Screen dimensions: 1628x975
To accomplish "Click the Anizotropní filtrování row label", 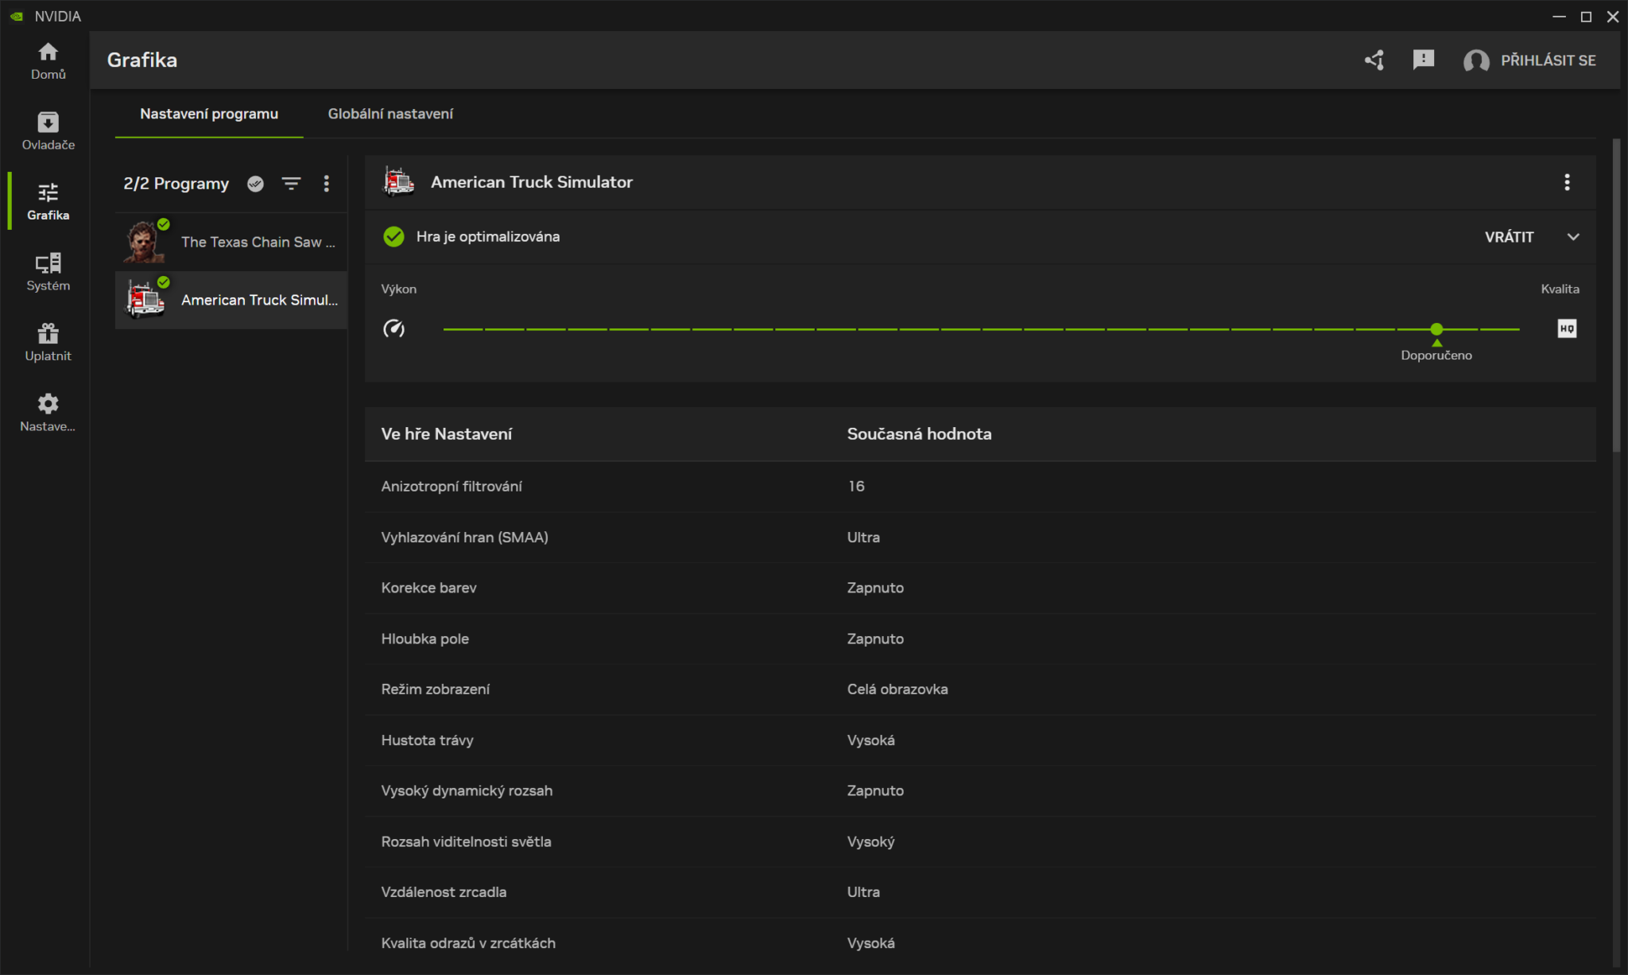I will (x=452, y=486).
